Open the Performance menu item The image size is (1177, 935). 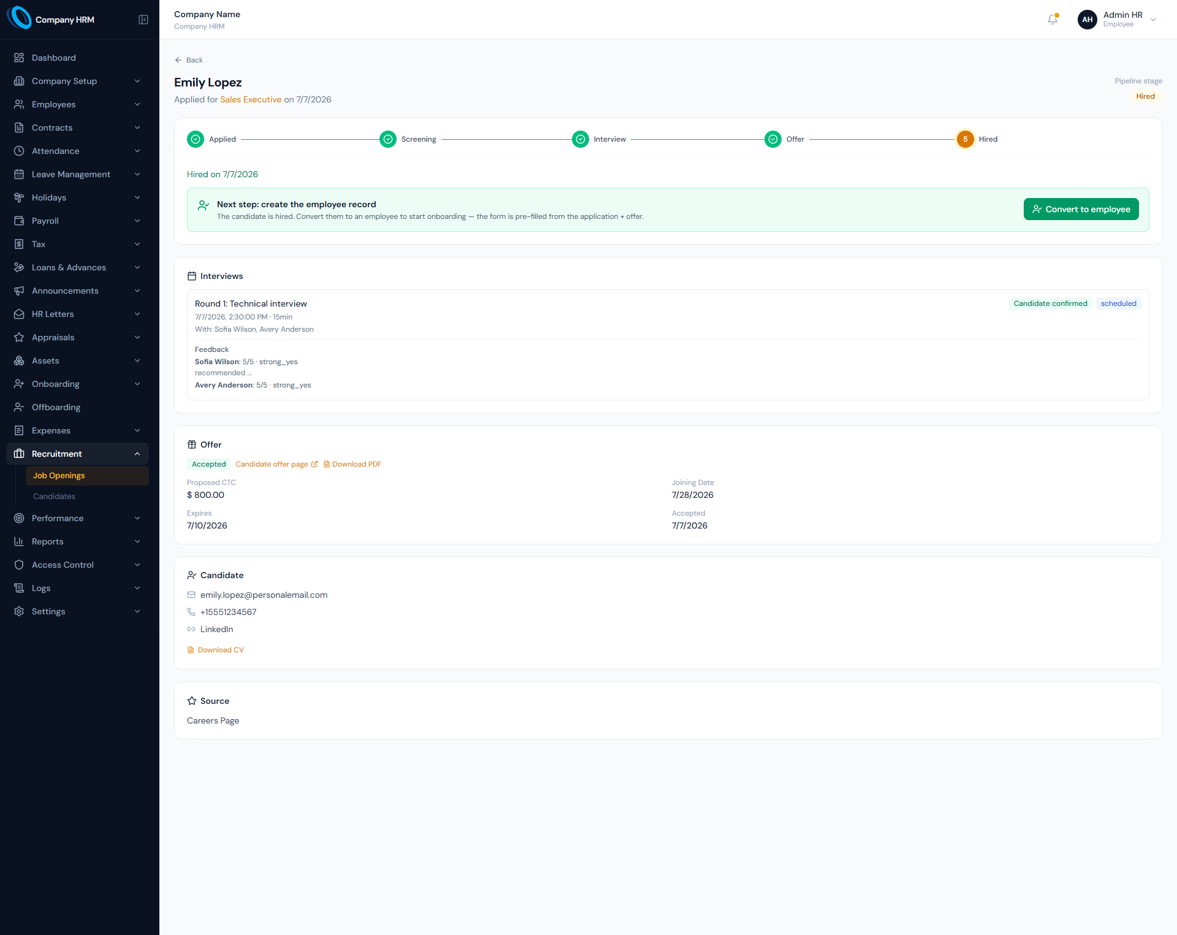click(77, 518)
